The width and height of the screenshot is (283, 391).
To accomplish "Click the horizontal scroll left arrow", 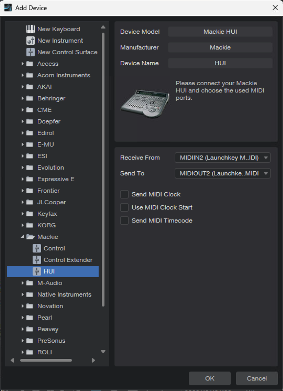I will click(12, 360).
